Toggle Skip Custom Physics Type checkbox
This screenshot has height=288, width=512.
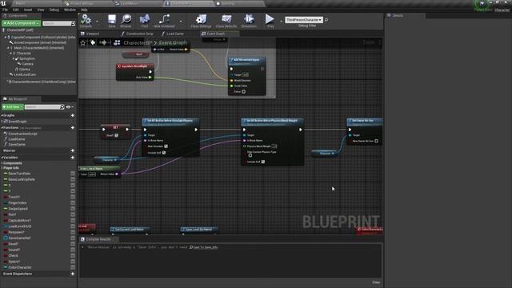(x=250, y=155)
